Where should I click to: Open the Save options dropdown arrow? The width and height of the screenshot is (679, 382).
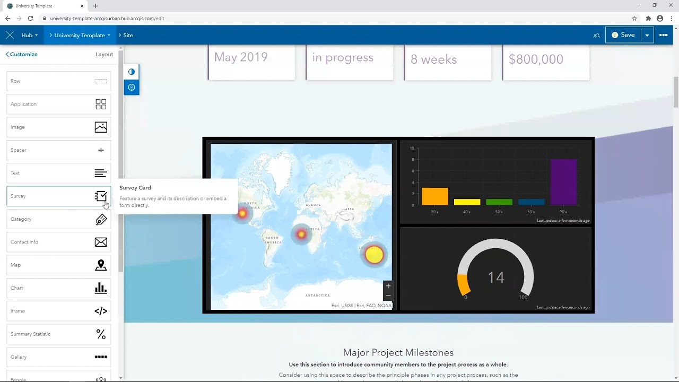647,35
